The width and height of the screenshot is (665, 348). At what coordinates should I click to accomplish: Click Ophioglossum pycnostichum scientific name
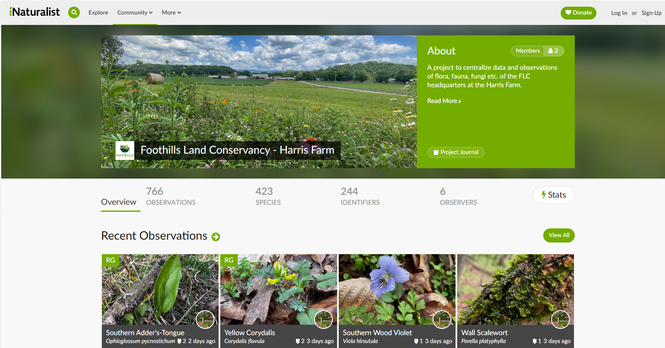tap(140, 341)
